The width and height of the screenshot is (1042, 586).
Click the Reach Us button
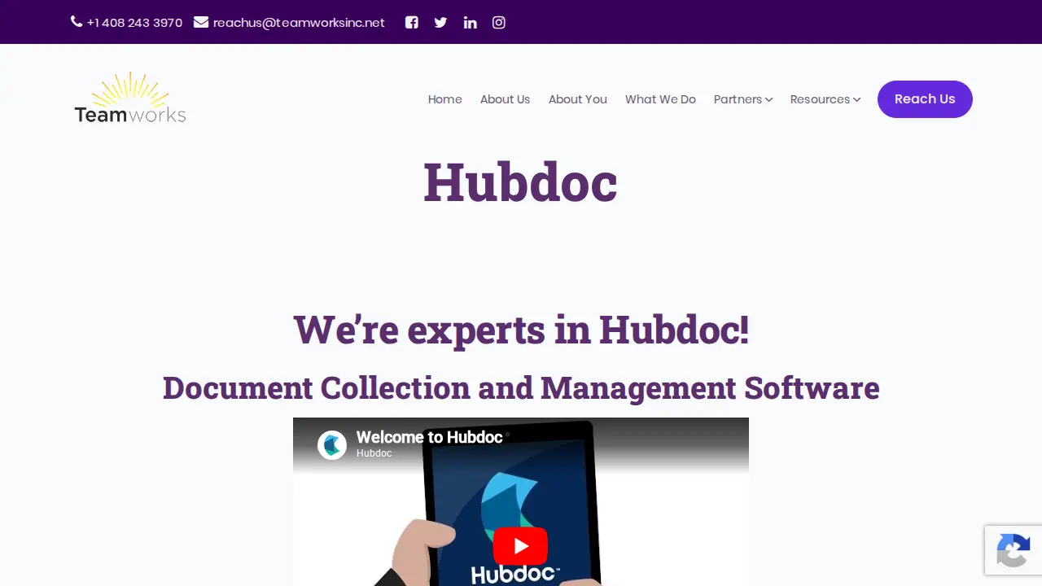pyautogui.click(x=925, y=99)
